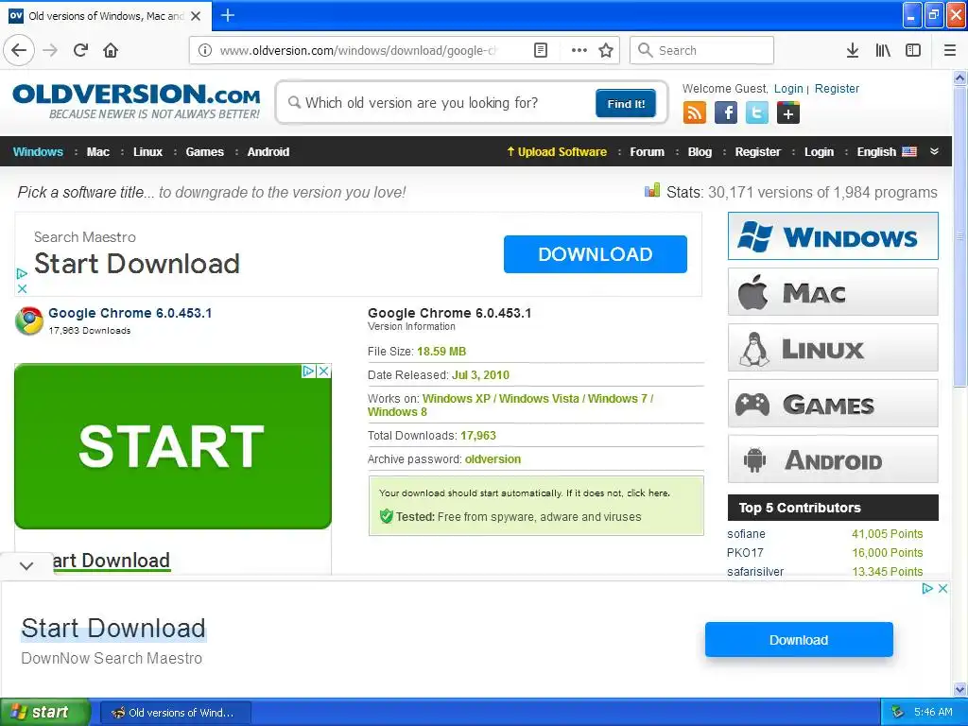The image size is (968, 726).
Task: Click the system tray icon near clock
Action: 898,713
